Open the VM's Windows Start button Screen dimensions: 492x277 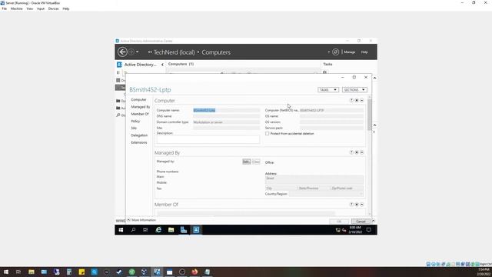point(121,230)
